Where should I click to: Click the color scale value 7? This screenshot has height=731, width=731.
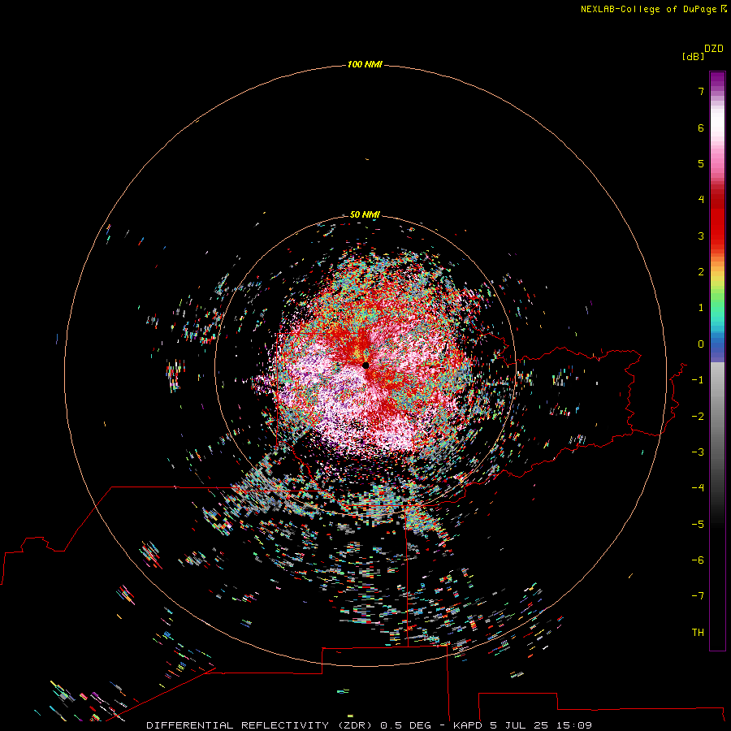coord(701,91)
